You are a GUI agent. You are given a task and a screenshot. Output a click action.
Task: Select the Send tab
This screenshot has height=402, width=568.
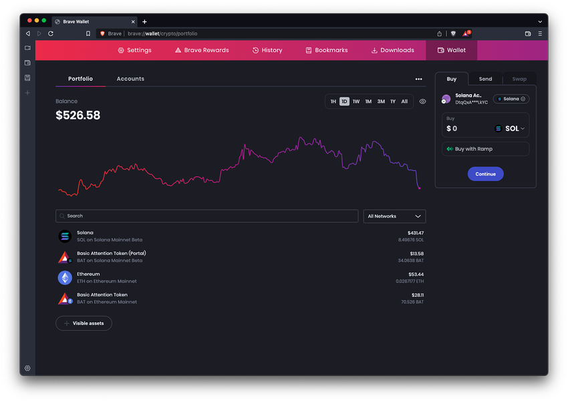coord(486,79)
